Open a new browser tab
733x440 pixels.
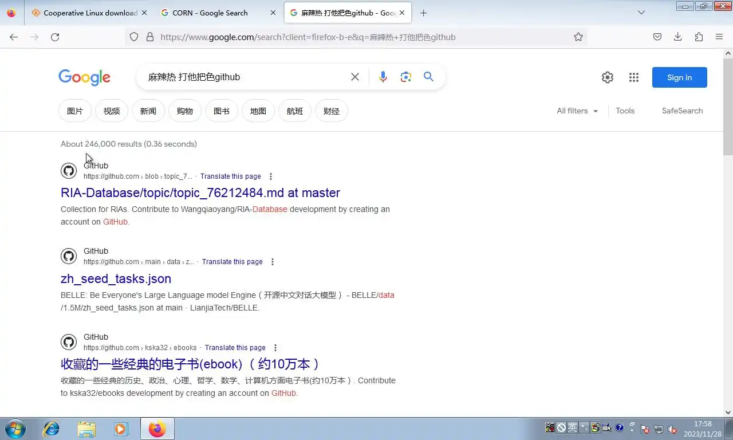click(x=424, y=13)
